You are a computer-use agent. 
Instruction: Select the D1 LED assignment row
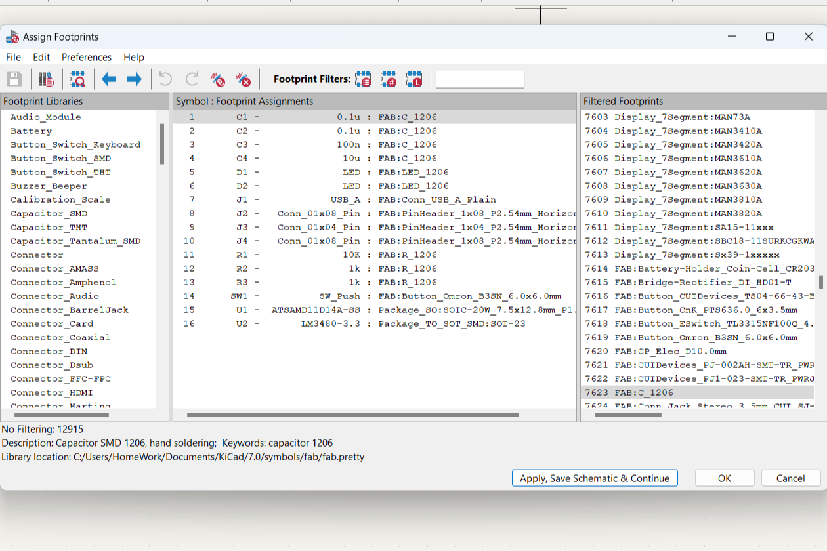pyautogui.click(x=375, y=172)
